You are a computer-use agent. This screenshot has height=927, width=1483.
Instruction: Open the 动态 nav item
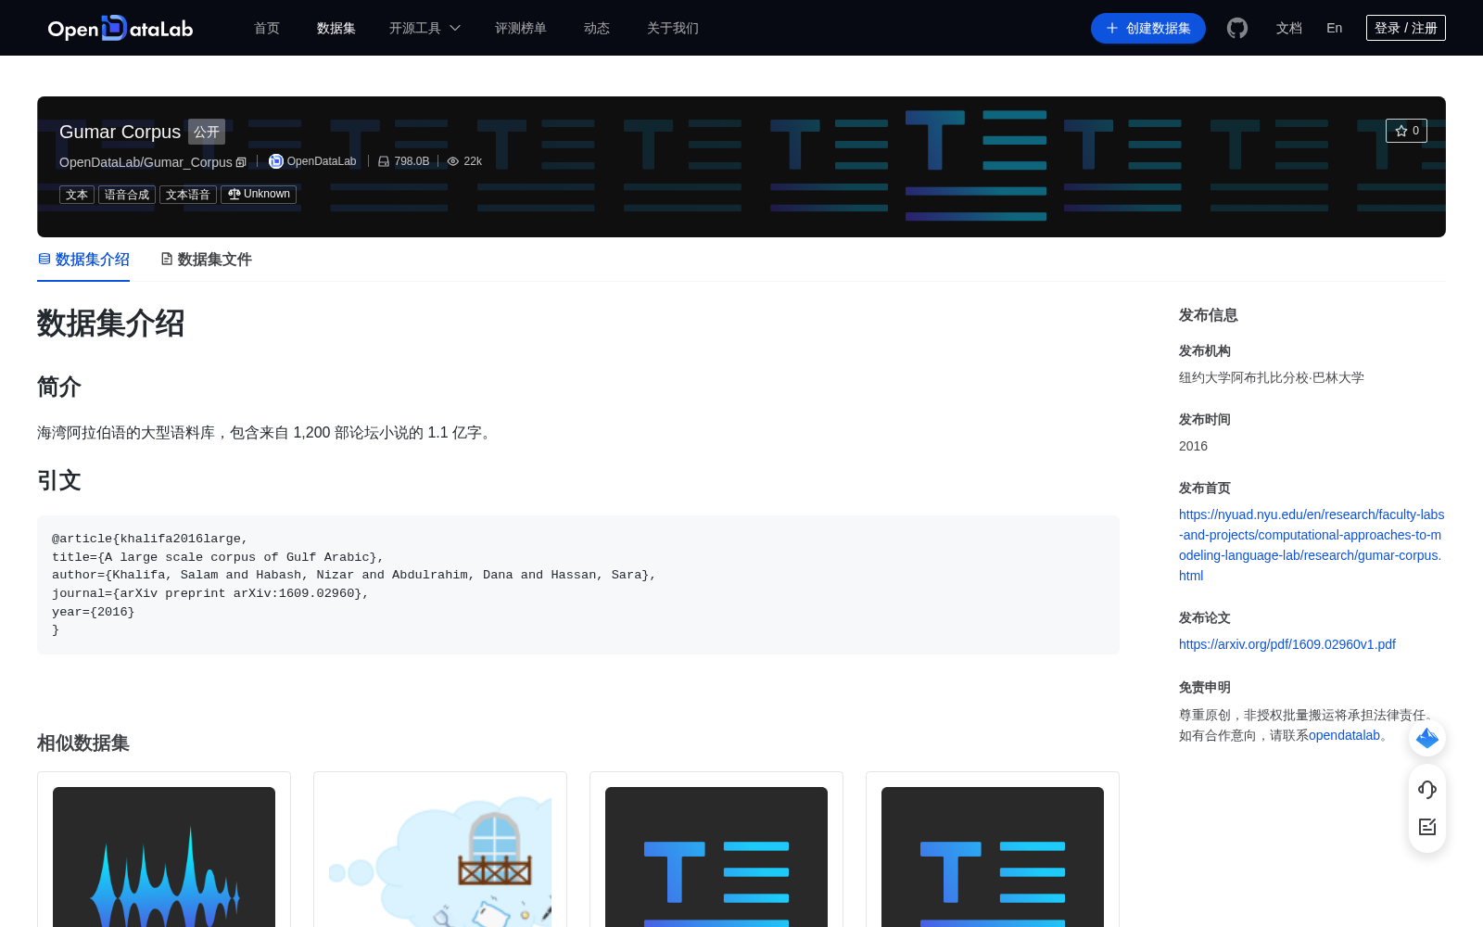click(597, 28)
